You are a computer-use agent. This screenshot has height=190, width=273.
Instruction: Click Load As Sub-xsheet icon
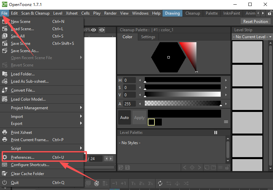pyautogui.click(x=5, y=81)
